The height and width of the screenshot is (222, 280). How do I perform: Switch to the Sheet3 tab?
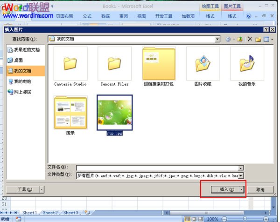71,213
